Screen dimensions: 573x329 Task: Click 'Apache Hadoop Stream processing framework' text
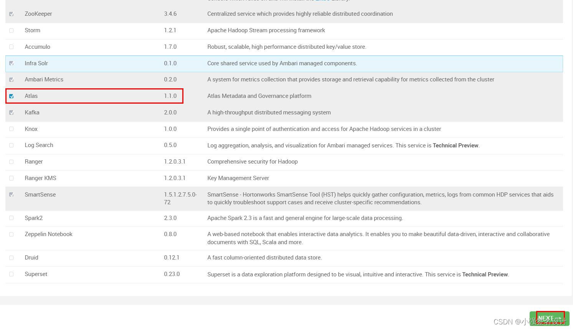pyautogui.click(x=266, y=30)
